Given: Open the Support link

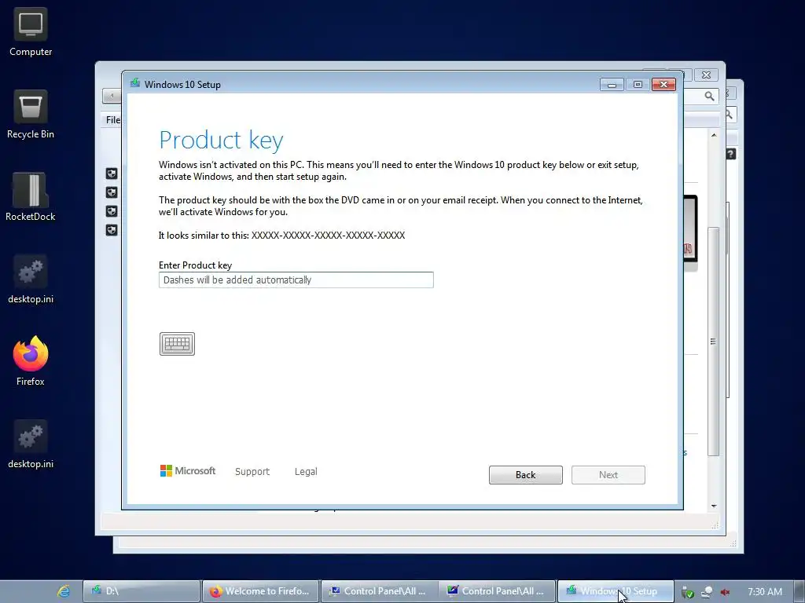Looking at the screenshot, I should (x=252, y=471).
